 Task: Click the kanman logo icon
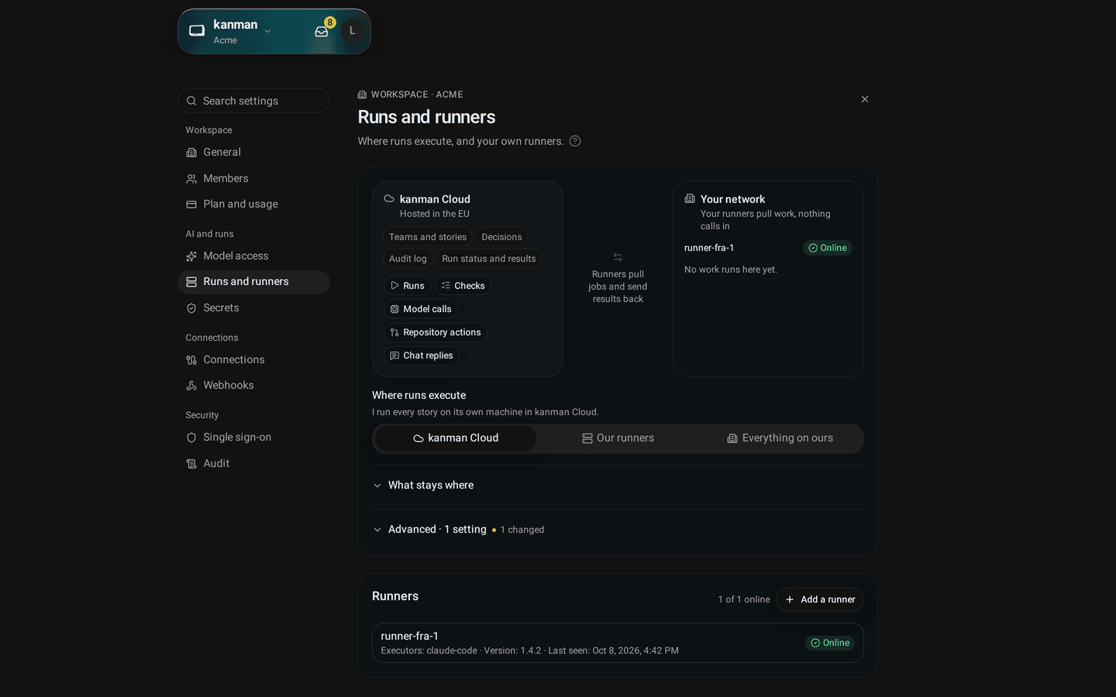tap(197, 31)
